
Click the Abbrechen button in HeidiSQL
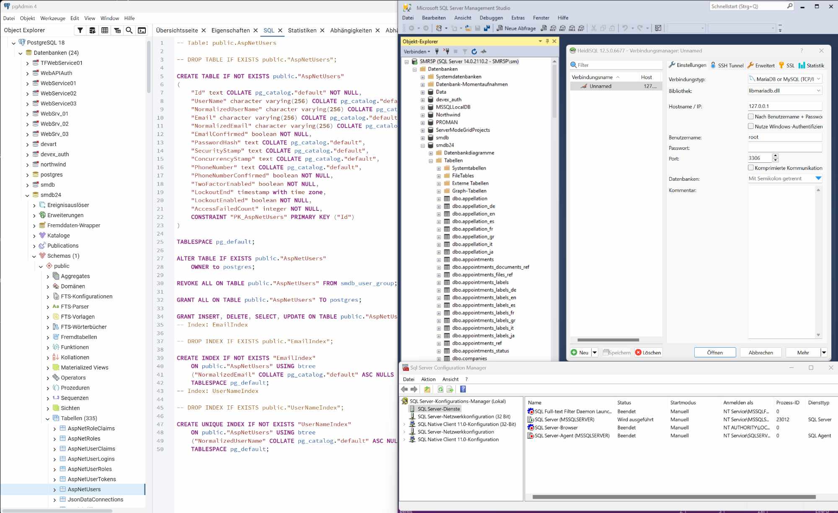[761, 352]
